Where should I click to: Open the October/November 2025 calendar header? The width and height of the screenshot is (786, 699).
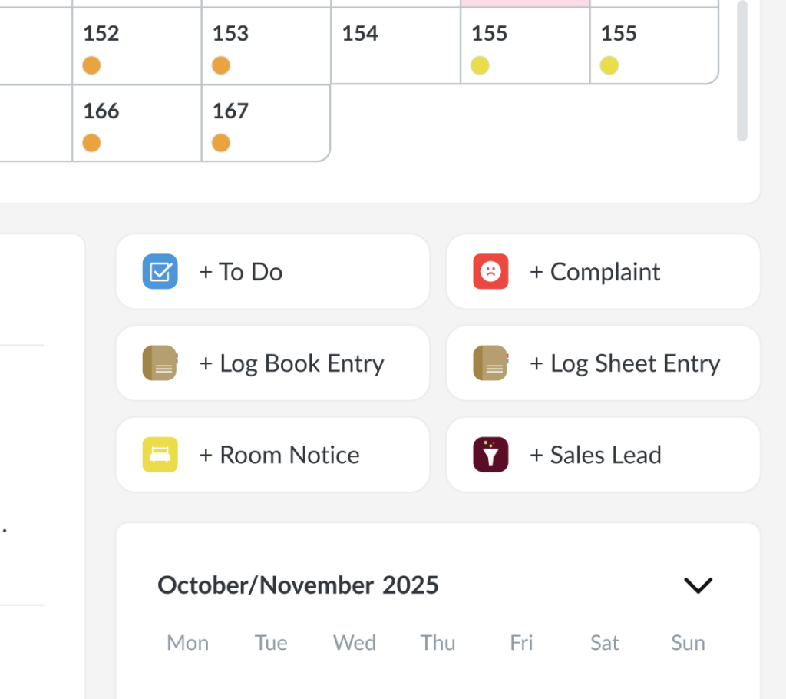(298, 585)
